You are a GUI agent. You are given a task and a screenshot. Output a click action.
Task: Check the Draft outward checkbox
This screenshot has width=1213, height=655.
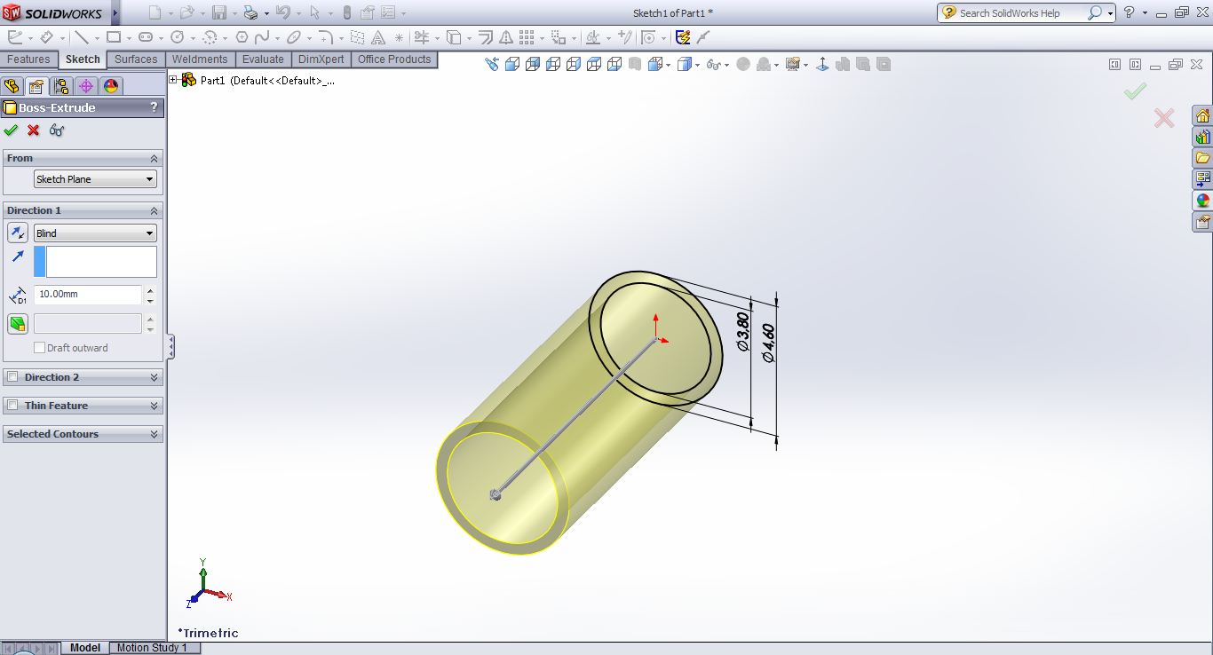coord(39,348)
